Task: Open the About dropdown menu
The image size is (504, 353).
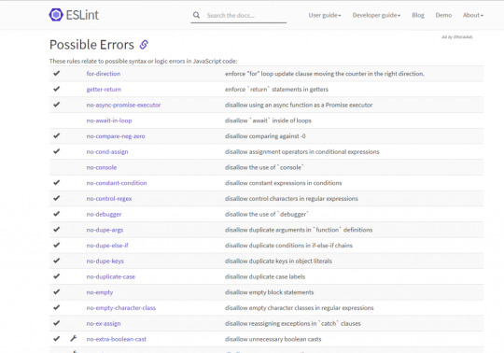Action: click(473, 15)
